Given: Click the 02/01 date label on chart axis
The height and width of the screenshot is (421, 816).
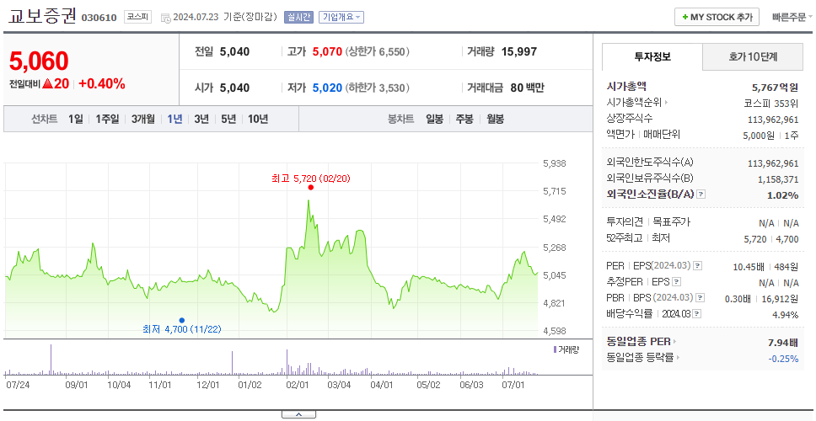Looking at the screenshot, I should [x=298, y=385].
